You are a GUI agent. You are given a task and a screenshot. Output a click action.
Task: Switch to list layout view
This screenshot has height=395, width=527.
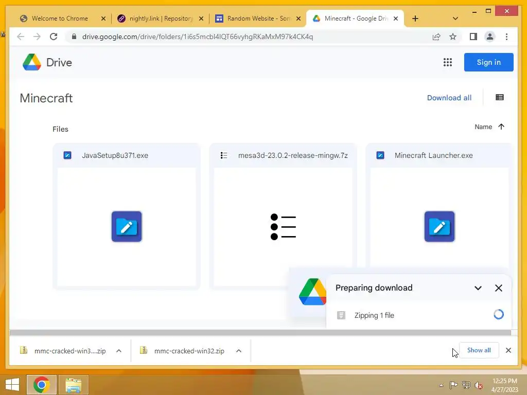499,97
